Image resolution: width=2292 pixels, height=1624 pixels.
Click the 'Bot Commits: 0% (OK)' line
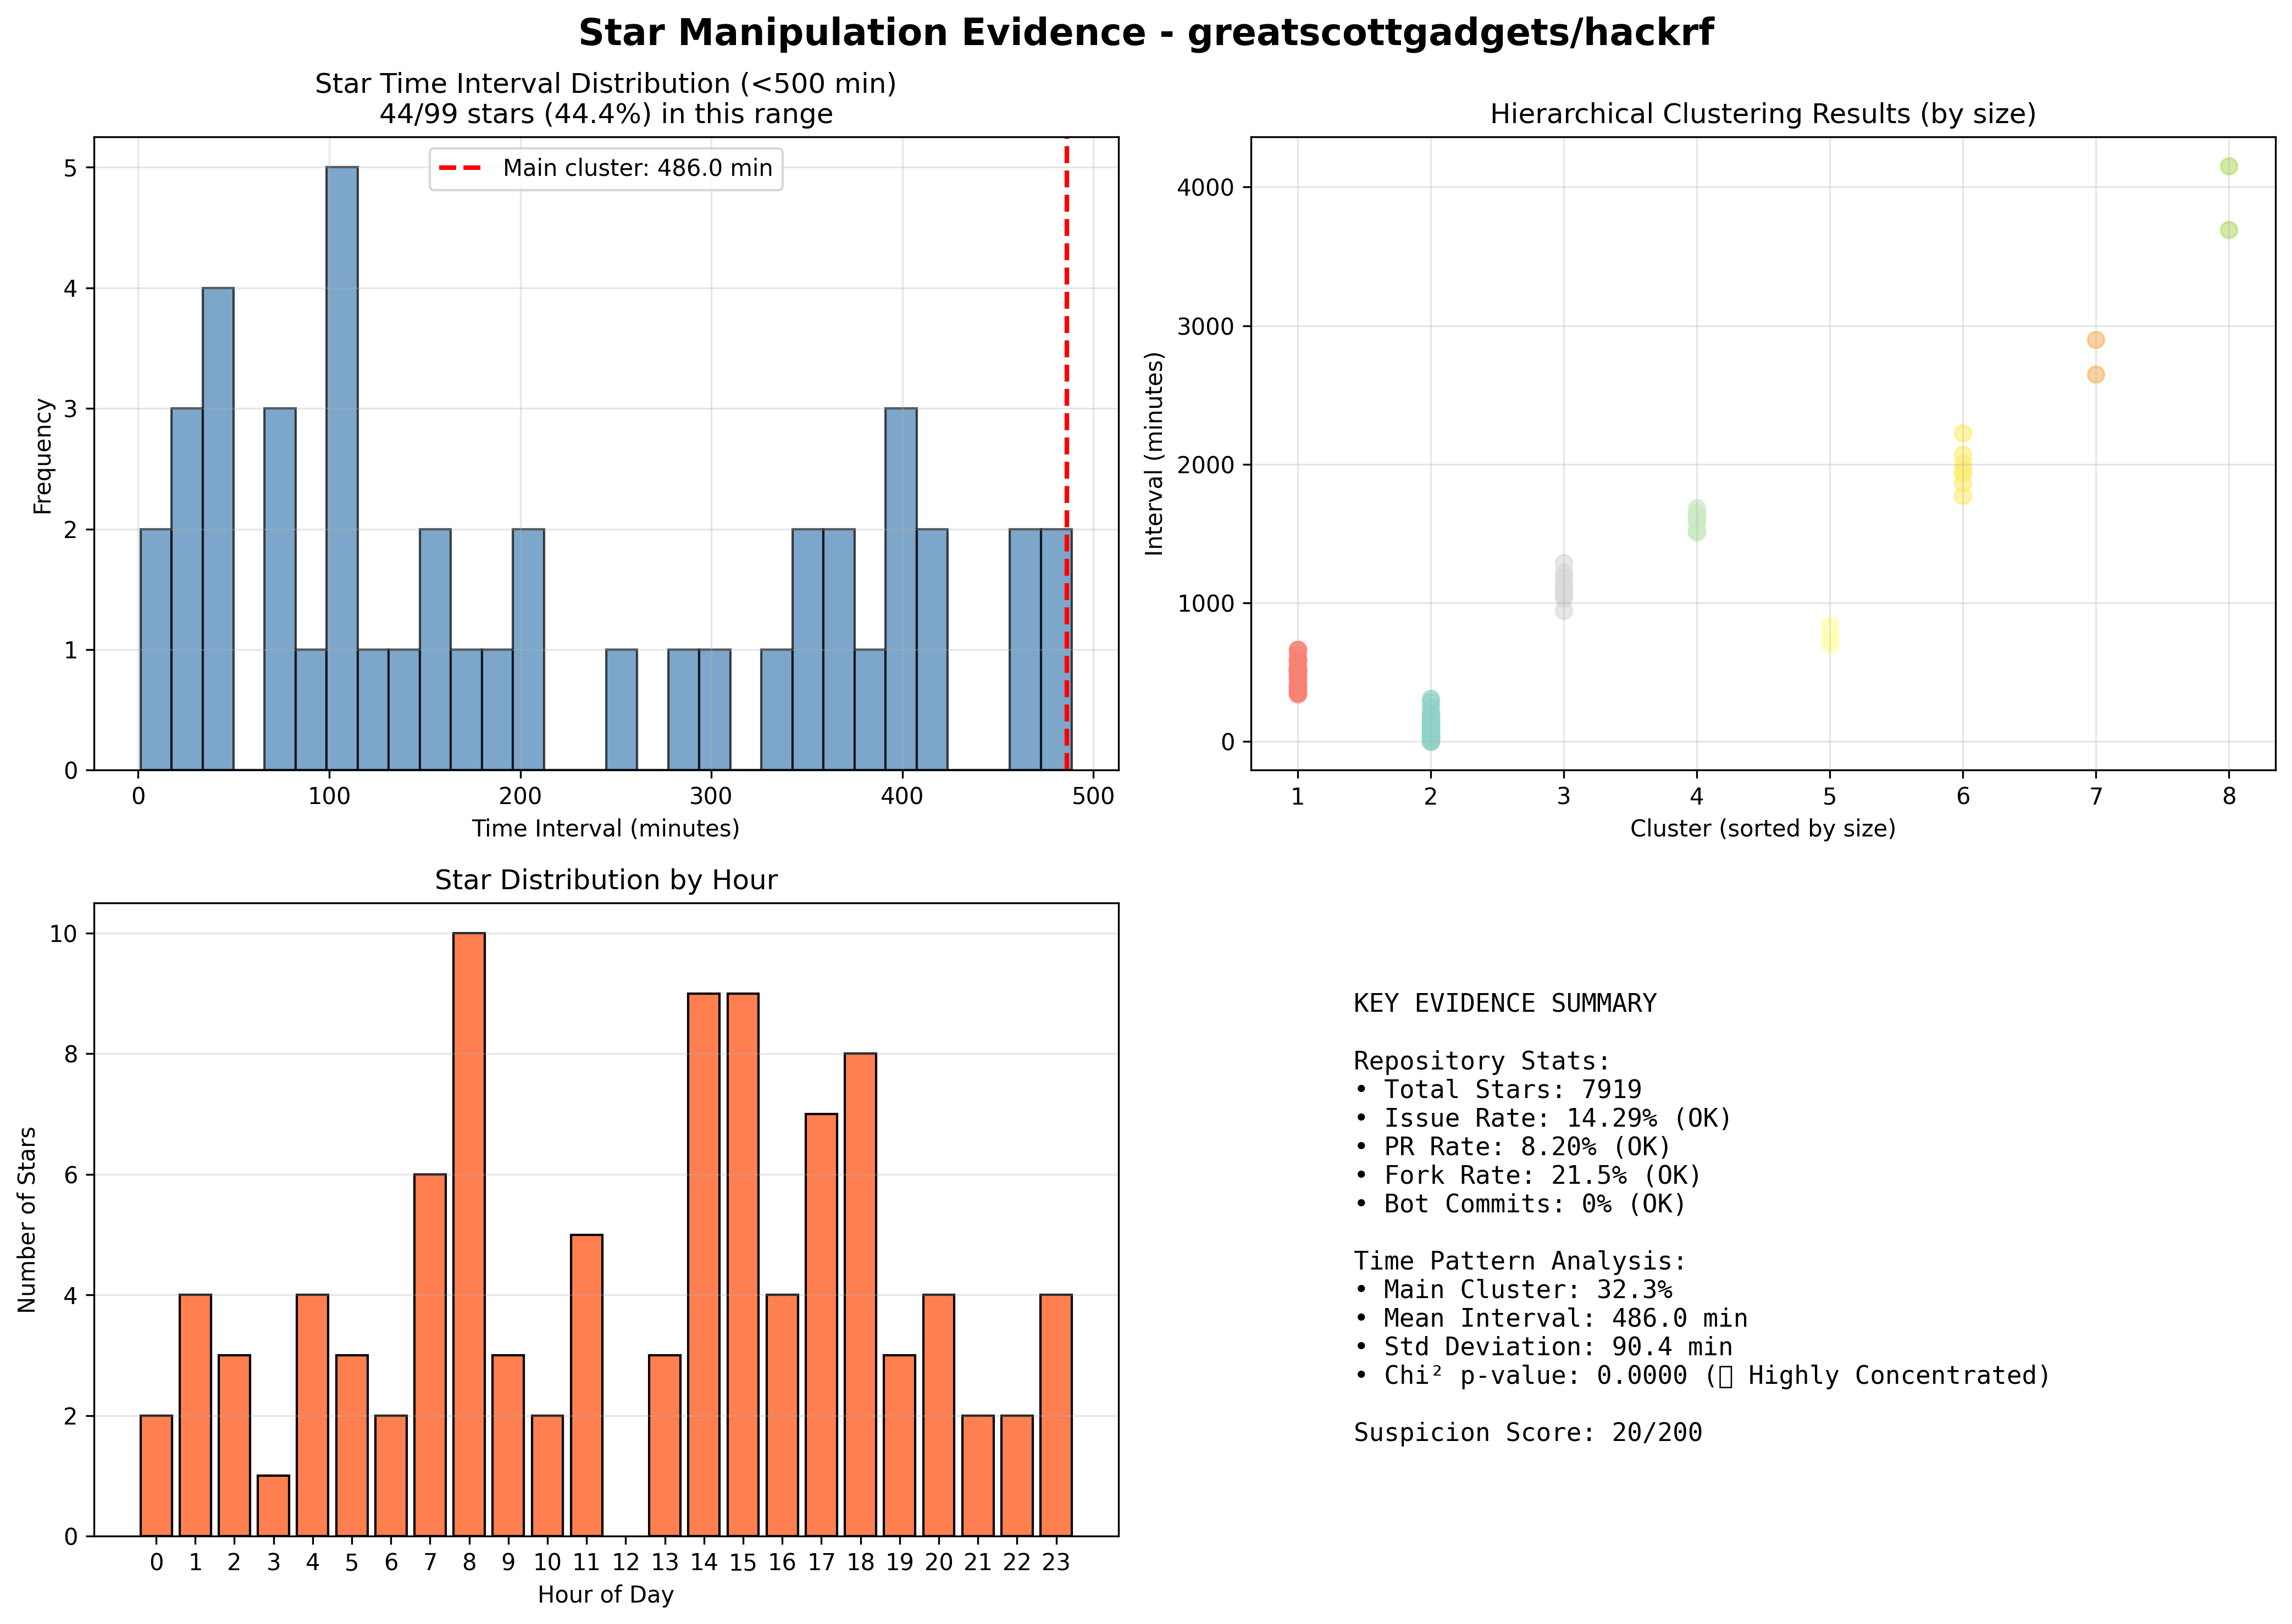1520,1203
